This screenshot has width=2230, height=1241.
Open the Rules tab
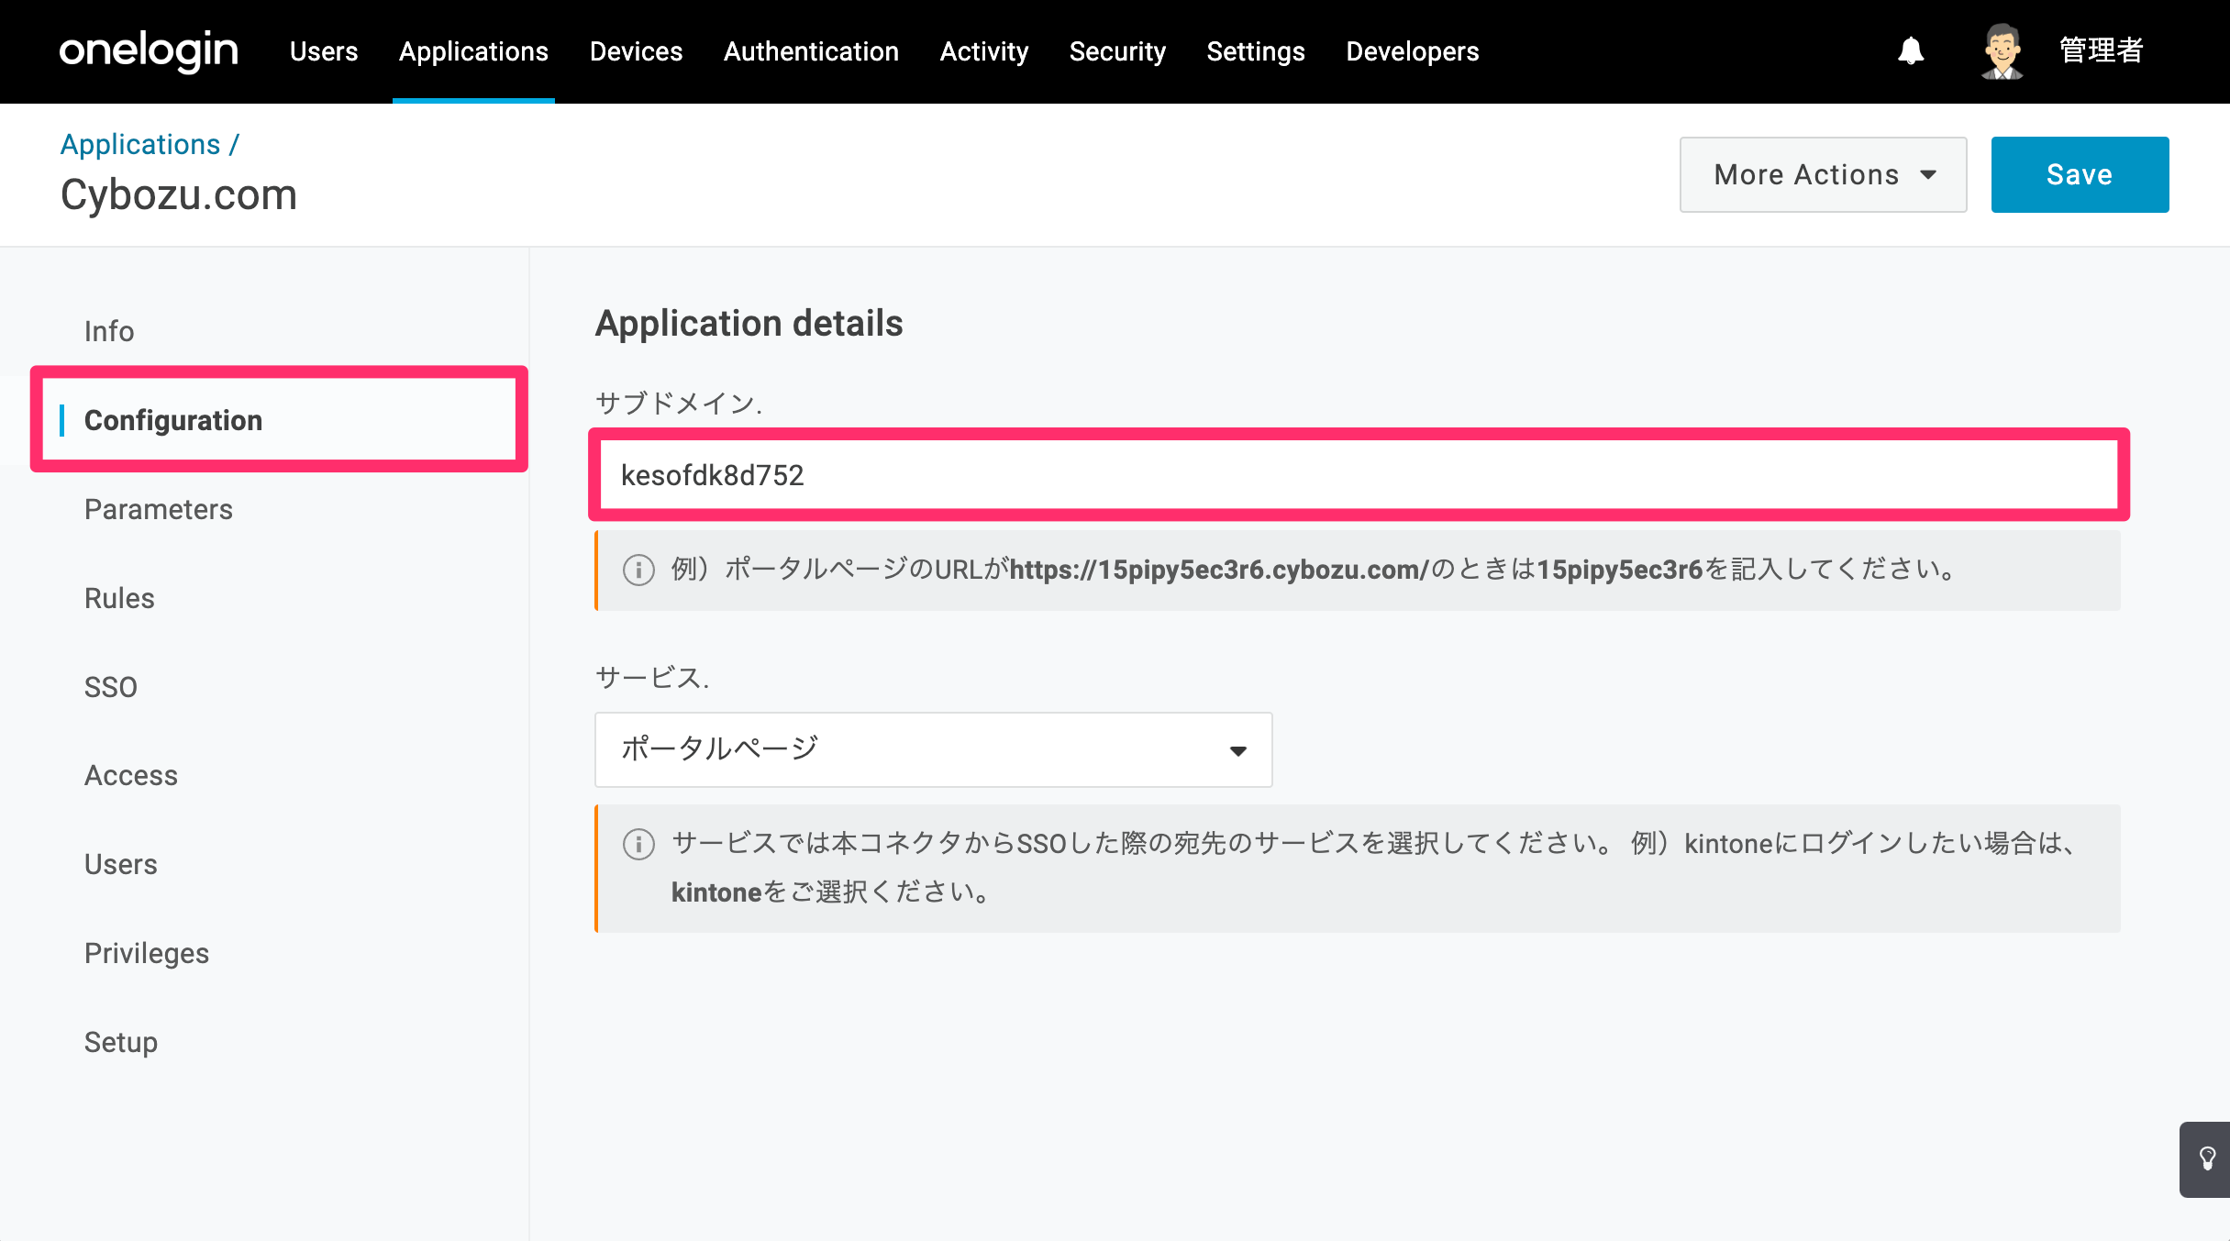(119, 598)
